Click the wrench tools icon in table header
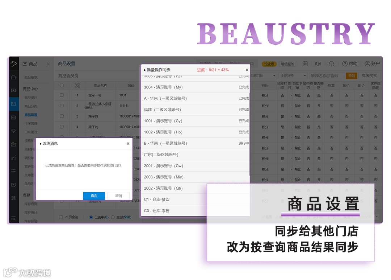 click(x=77, y=86)
